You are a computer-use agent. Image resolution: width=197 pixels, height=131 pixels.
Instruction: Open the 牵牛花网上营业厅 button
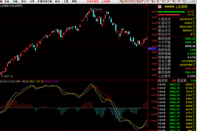[x=132, y=2]
